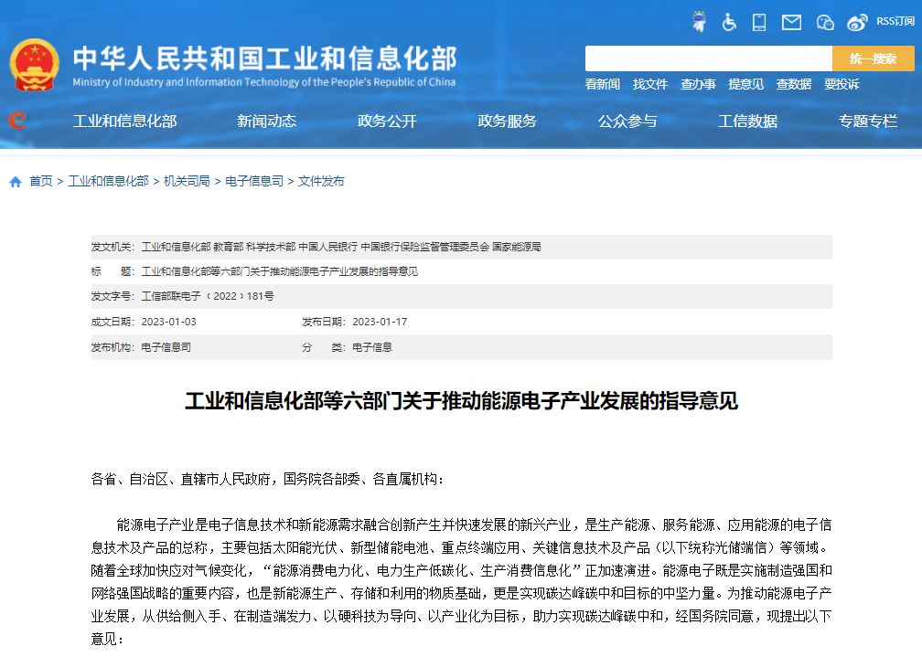Open the 看新闻 quick link
This screenshot has height=657, width=922.
(x=603, y=83)
